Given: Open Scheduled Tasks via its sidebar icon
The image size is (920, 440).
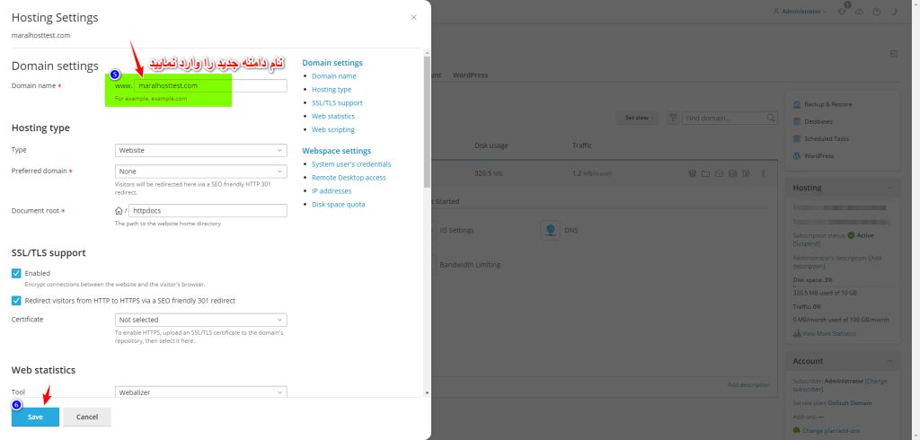Looking at the screenshot, I should (x=797, y=138).
